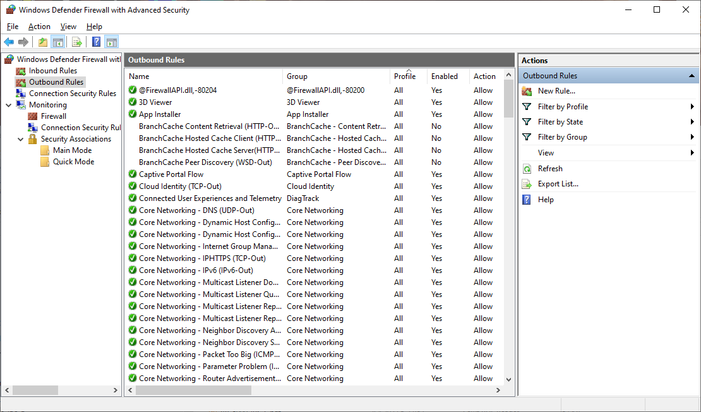Select Connection Security Rules under Monitoring

click(80, 128)
